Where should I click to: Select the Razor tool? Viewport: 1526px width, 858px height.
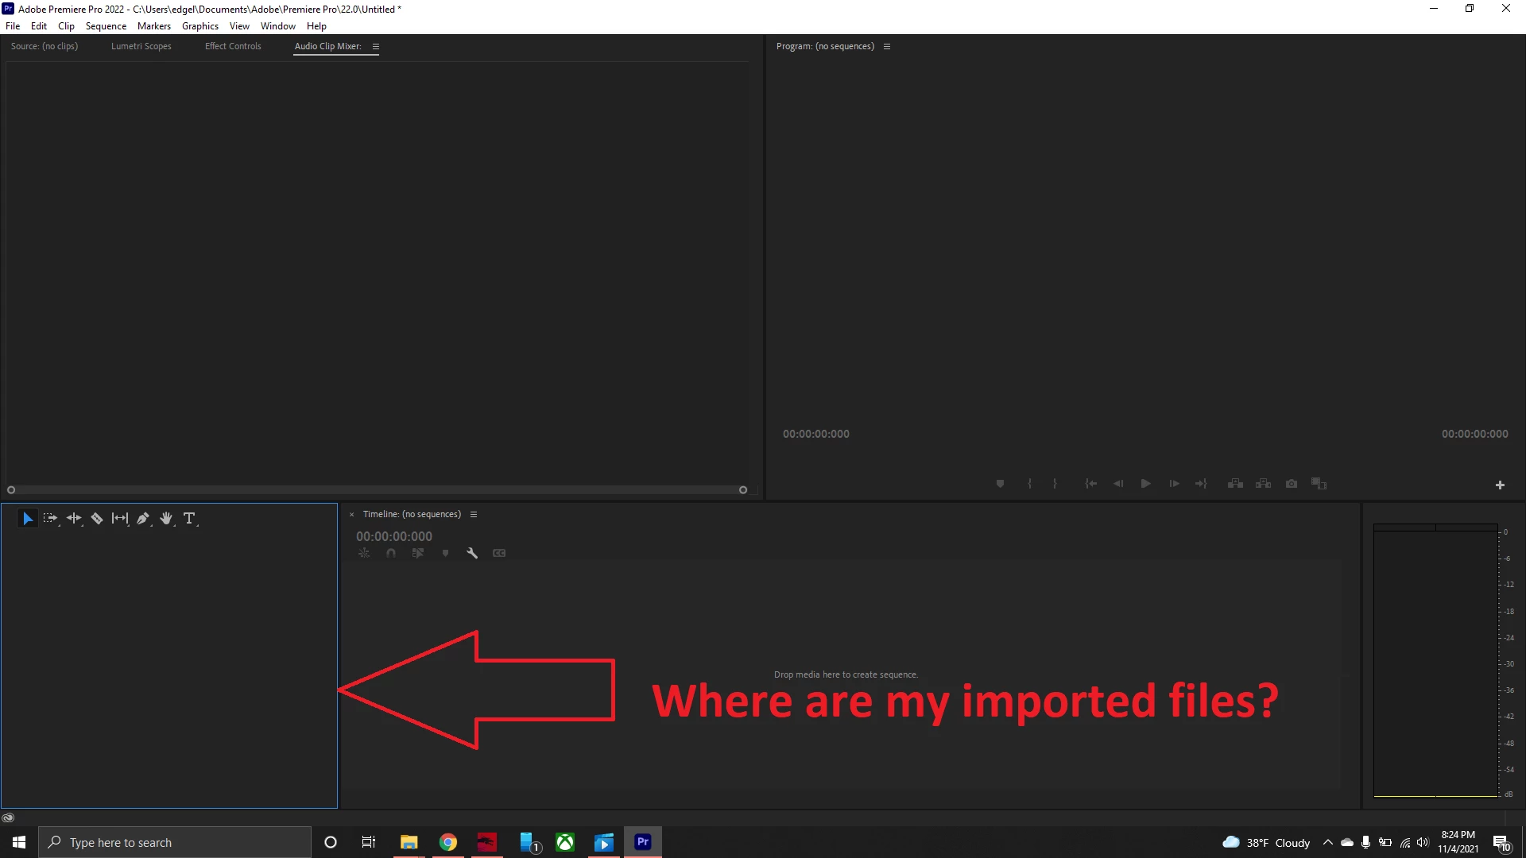[x=97, y=519]
